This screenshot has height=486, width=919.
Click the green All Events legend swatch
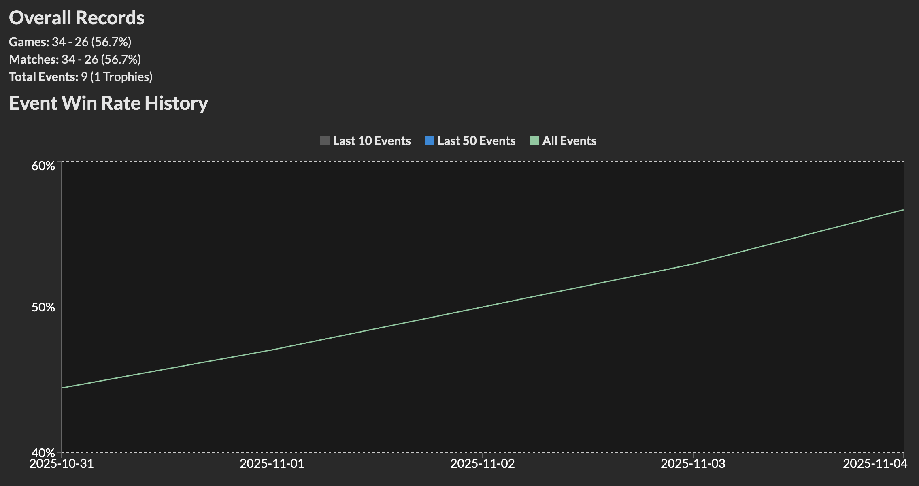(534, 141)
